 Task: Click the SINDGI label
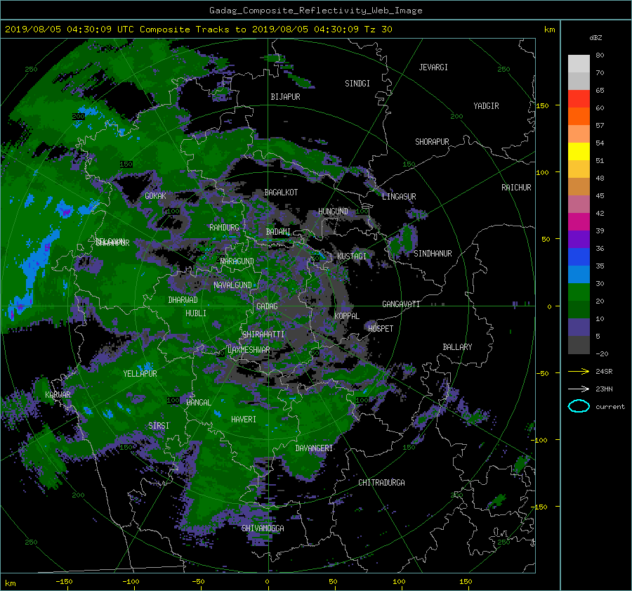coord(357,84)
